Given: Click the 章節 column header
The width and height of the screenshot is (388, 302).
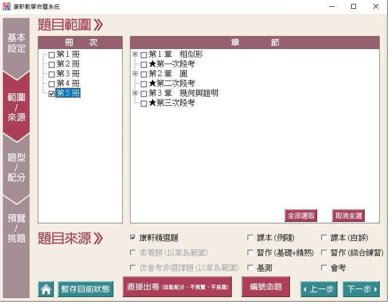Looking at the screenshot, I should tap(255, 42).
